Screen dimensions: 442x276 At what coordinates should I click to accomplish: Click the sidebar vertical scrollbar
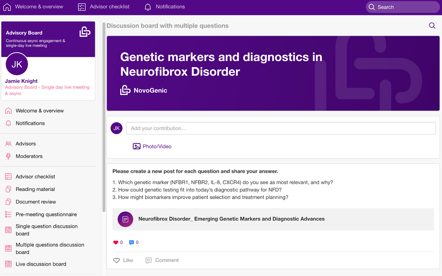tap(104, 117)
